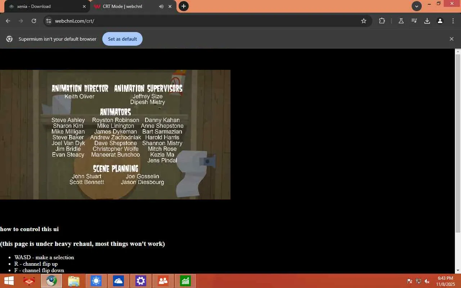
Task: Reload the webchnl CRT page
Action: tap(34, 21)
